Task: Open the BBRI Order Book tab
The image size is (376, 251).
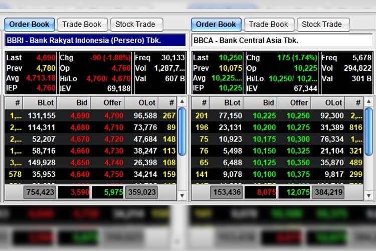Action: click(x=29, y=25)
